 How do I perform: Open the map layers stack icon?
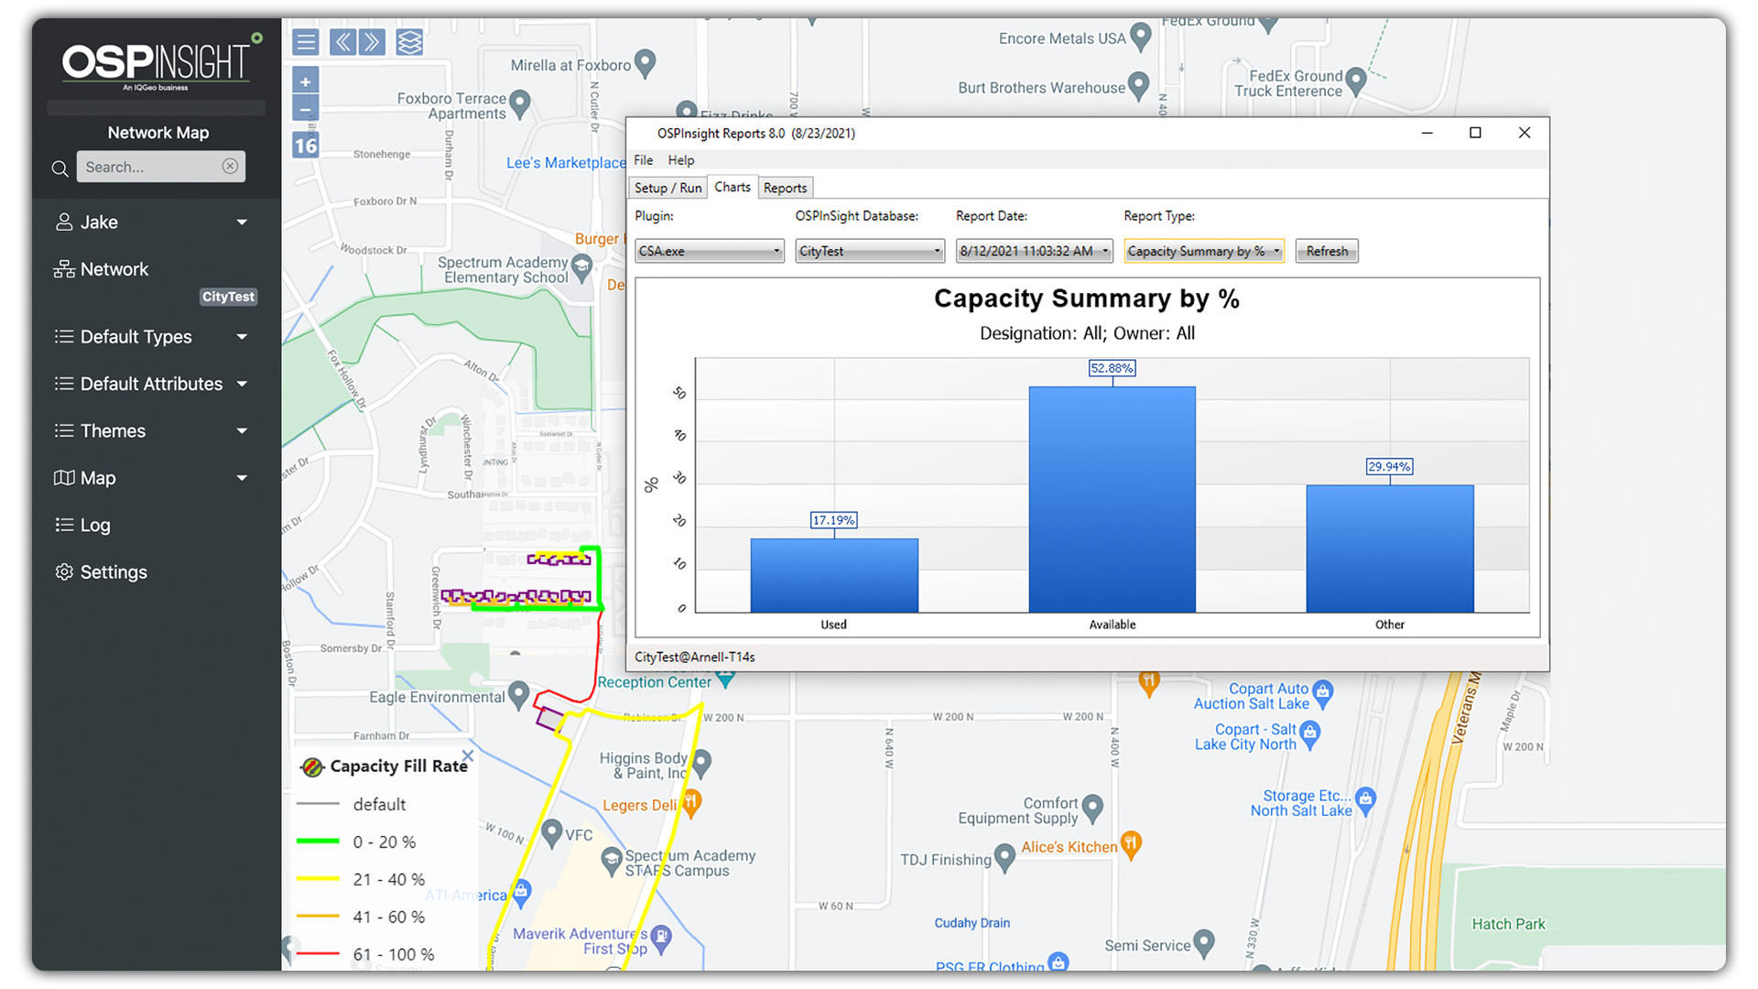pyautogui.click(x=409, y=42)
